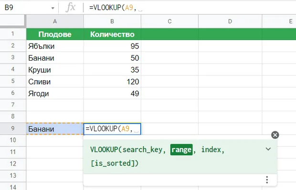Select row 8 header
296x190 pixels.
pos(12,116)
